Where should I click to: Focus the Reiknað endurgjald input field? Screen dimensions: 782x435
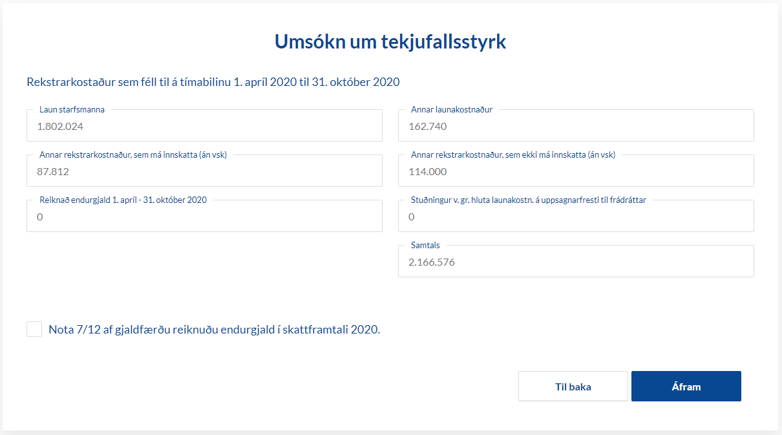[204, 217]
